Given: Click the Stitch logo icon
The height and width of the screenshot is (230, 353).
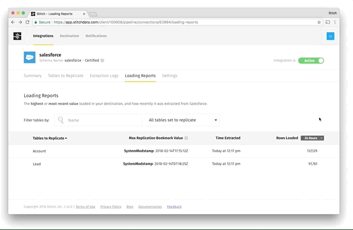Looking at the screenshot, I should [17, 36].
